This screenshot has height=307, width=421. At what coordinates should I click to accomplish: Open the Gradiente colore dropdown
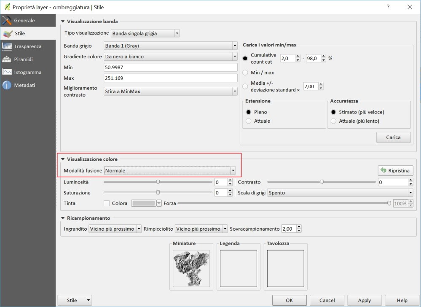coord(170,57)
